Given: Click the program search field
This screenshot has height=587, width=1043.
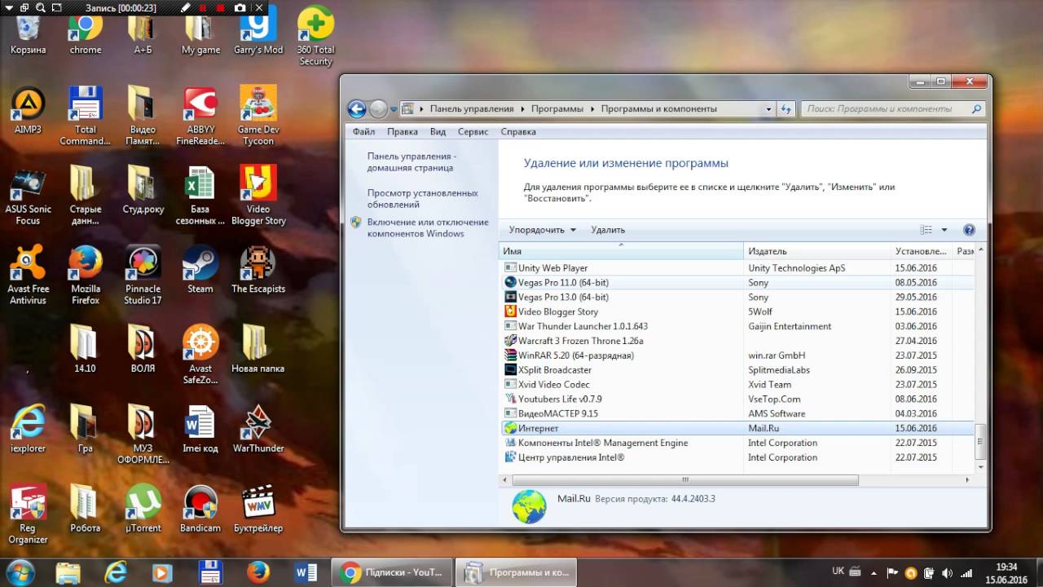Looking at the screenshot, I should pos(893,108).
